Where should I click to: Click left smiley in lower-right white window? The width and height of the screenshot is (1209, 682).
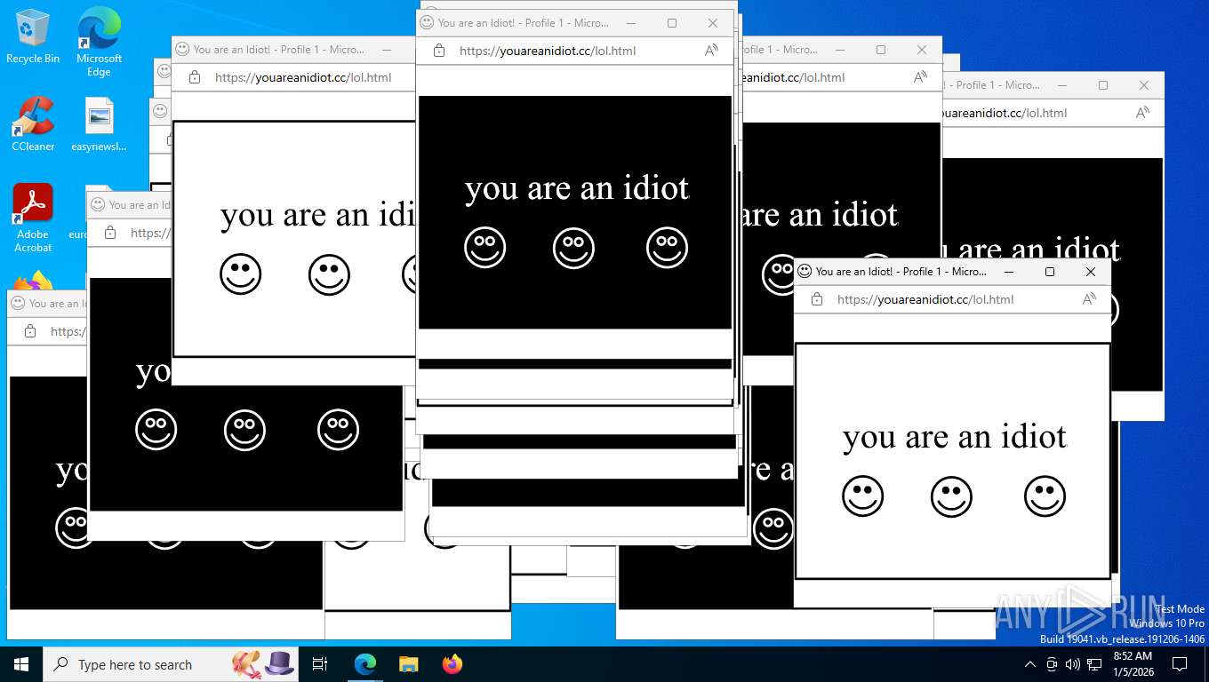(862, 496)
